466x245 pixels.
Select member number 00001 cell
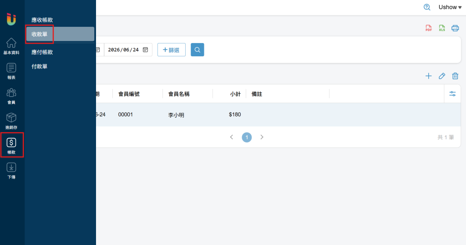pyautogui.click(x=126, y=115)
